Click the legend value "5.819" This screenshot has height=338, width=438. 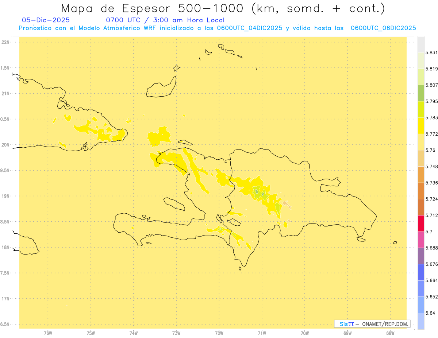pos(432,69)
